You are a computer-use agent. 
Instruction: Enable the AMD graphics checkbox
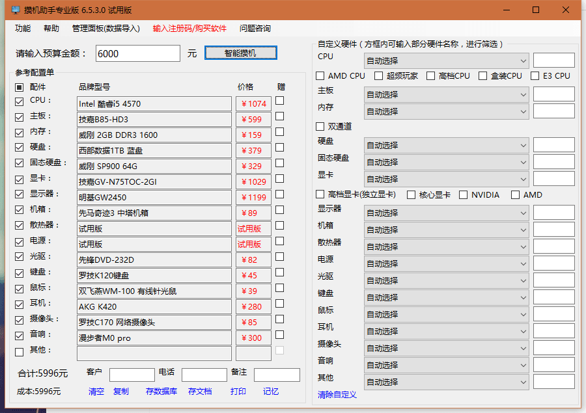pyautogui.click(x=516, y=195)
